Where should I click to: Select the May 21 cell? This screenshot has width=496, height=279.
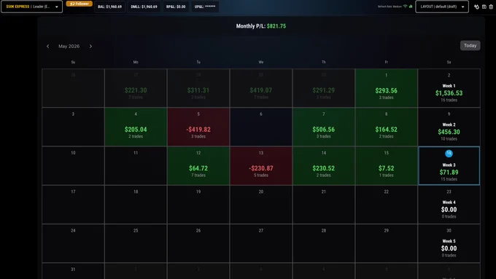pyautogui.click(x=324, y=205)
